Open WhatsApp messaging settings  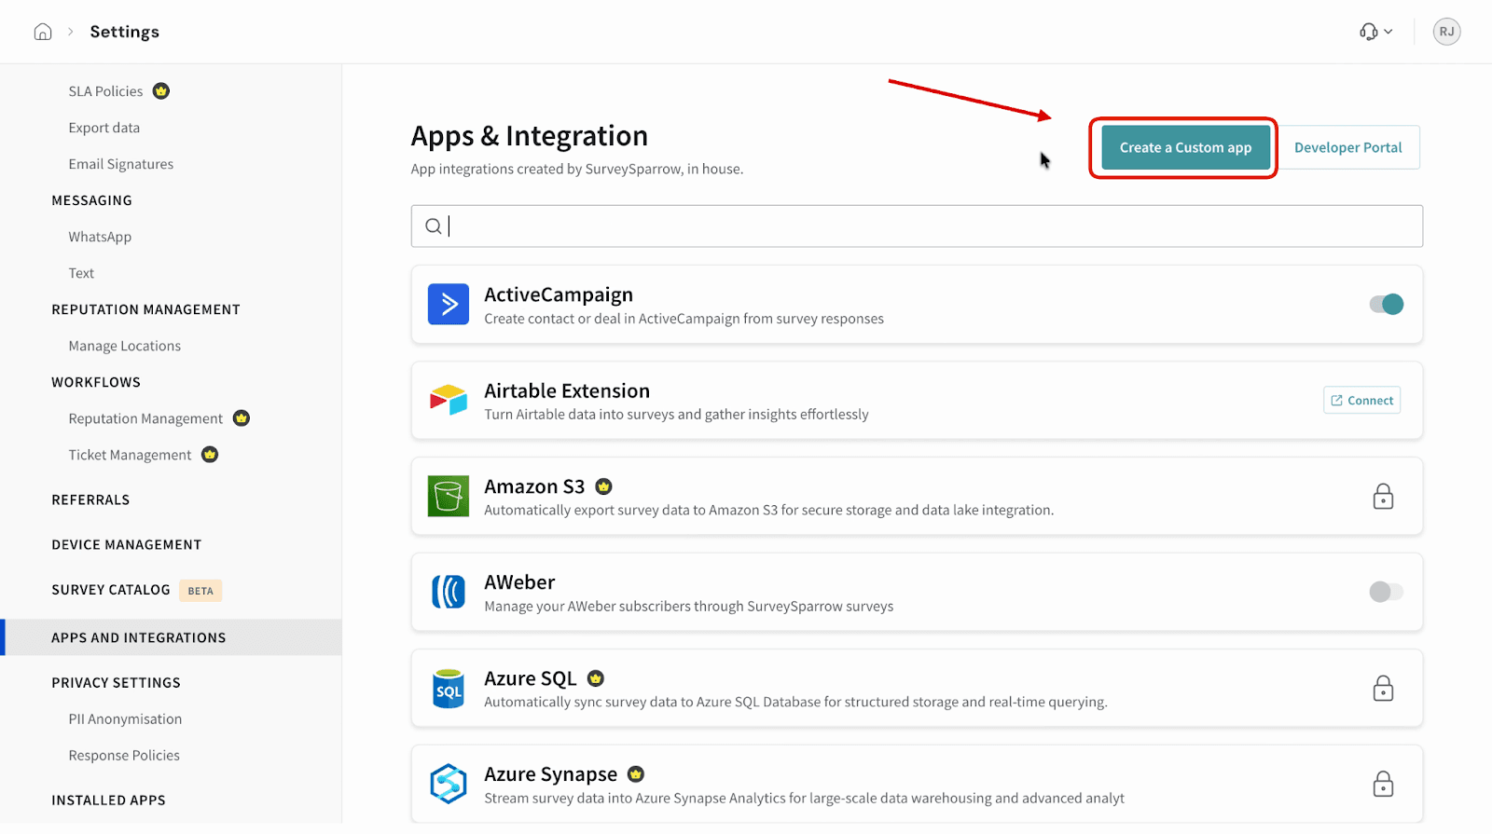[100, 237]
